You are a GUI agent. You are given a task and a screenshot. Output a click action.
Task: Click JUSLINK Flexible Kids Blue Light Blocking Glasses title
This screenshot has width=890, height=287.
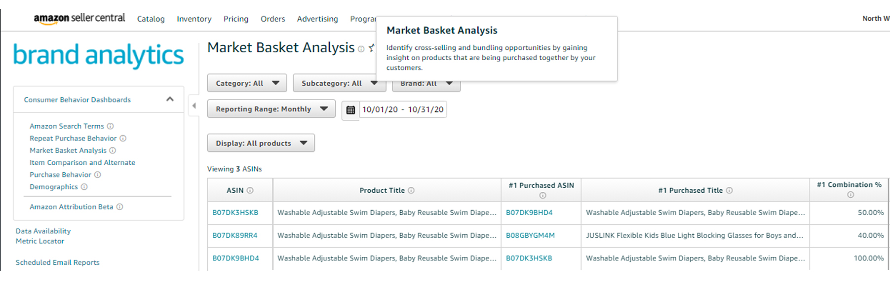pyautogui.click(x=695, y=235)
